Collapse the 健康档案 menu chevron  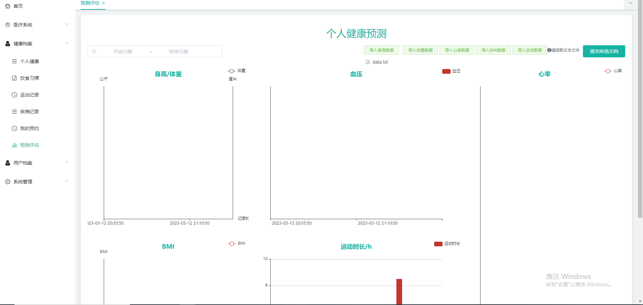point(67,43)
